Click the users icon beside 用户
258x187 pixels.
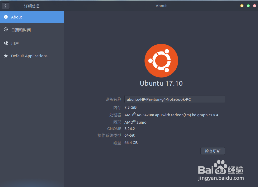click(x=6, y=43)
